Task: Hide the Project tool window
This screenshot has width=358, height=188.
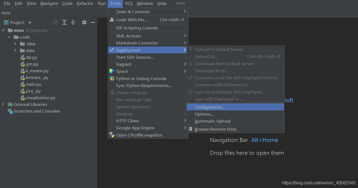Action: [x=93, y=22]
